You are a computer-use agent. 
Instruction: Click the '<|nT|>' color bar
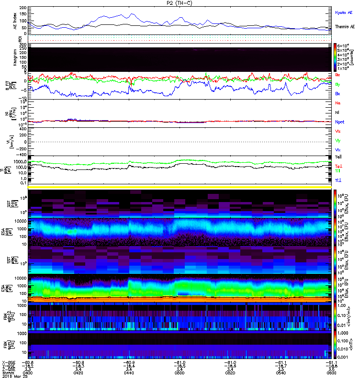tap(335, 345)
